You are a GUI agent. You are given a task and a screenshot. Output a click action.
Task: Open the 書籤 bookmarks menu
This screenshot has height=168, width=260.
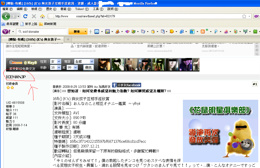click(x=65, y=9)
